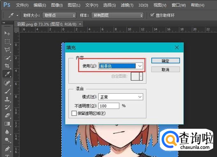
Task: Select the History Brush tool
Action: 7,107
